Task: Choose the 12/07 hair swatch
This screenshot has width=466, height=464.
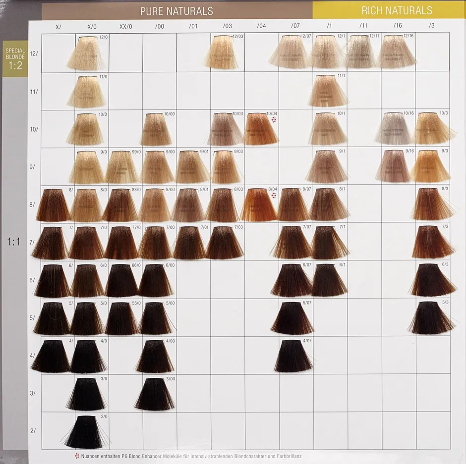Action: coord(292,52)
